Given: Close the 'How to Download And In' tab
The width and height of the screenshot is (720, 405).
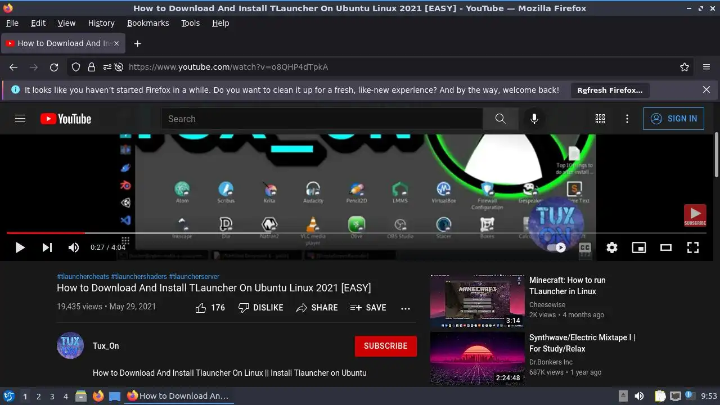Looking at the screenshot, I should pyautogui.click(x=116, y=43).
